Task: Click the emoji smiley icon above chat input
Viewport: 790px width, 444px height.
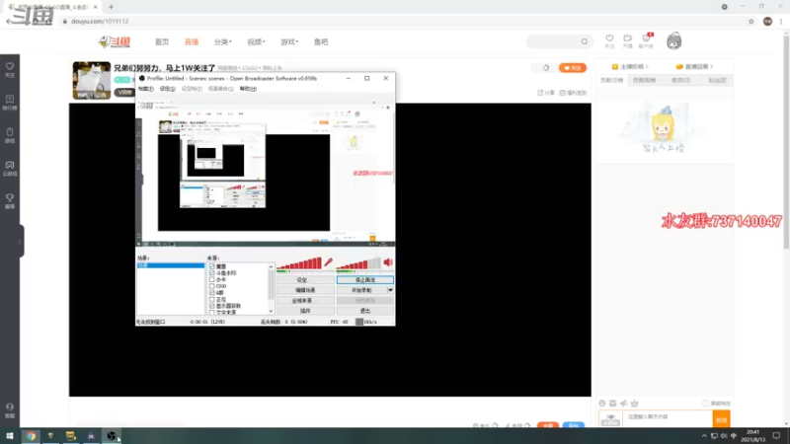Action: [602, 404]
